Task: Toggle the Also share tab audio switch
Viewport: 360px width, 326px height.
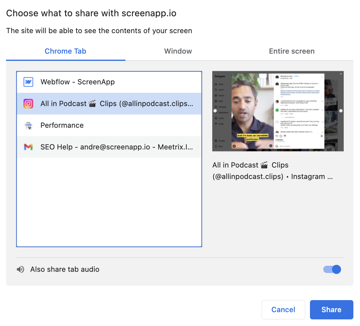Action: coord(332,269)
